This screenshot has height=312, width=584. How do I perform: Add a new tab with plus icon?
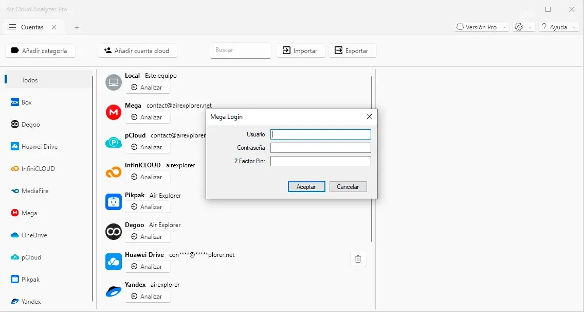[x=77, y=27]
